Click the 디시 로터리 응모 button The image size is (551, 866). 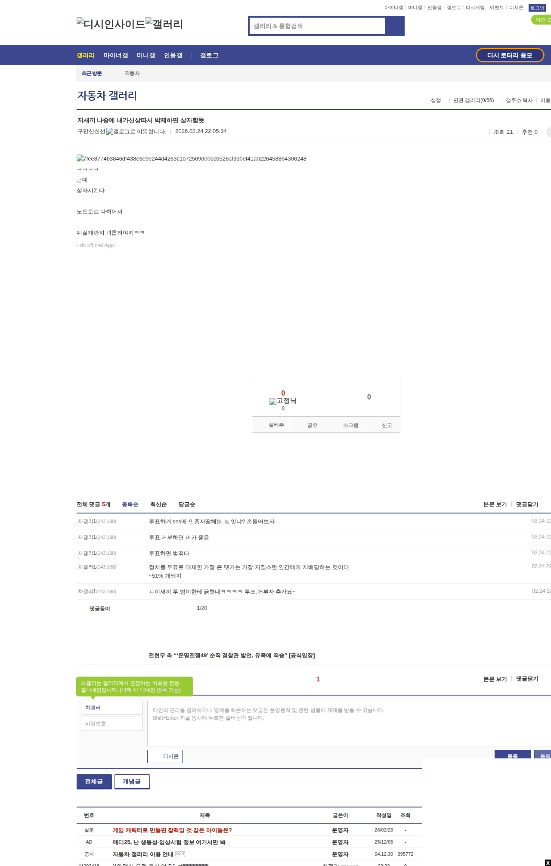pos(510,55)
